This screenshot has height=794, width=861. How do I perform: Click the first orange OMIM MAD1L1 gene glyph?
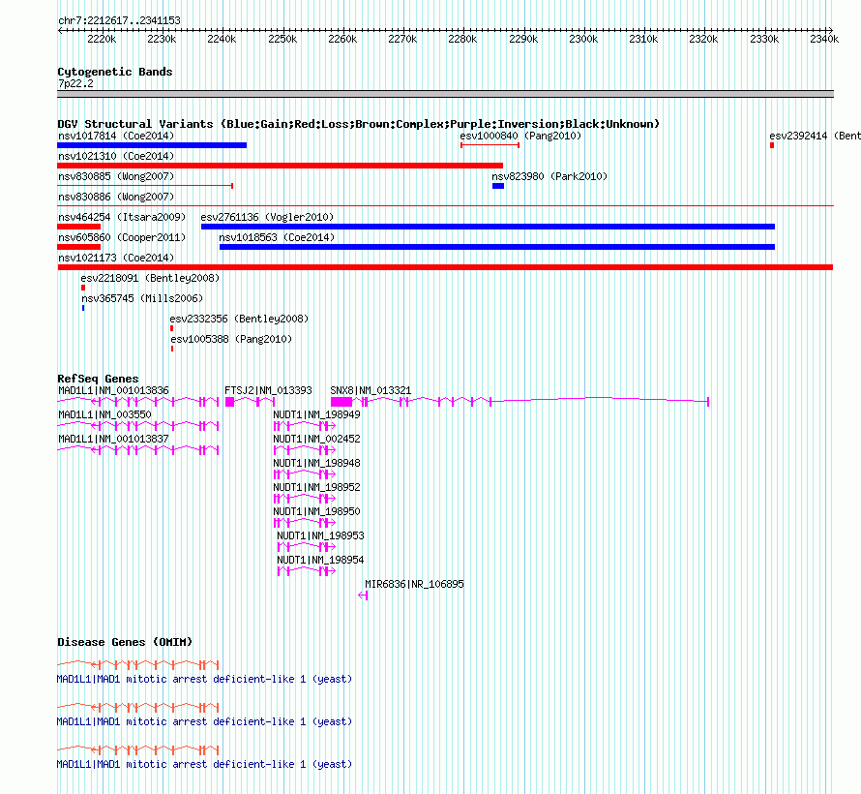137,665
